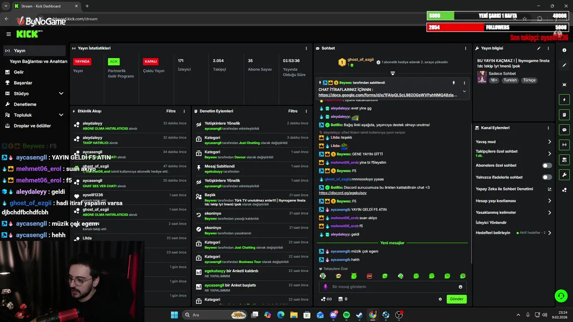
Task: Insert the red angry emote
Action: click(x=369, y=276)
